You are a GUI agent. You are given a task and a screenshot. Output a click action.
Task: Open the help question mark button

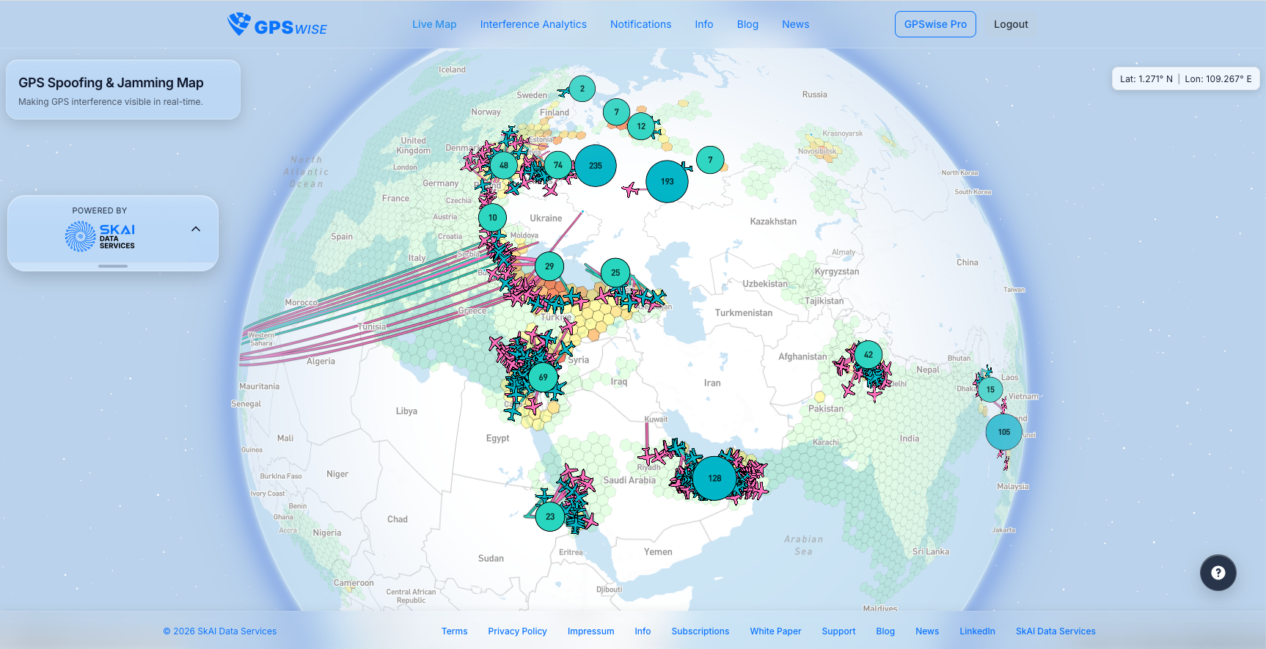pyautogui.click(x=1218, y=573)
